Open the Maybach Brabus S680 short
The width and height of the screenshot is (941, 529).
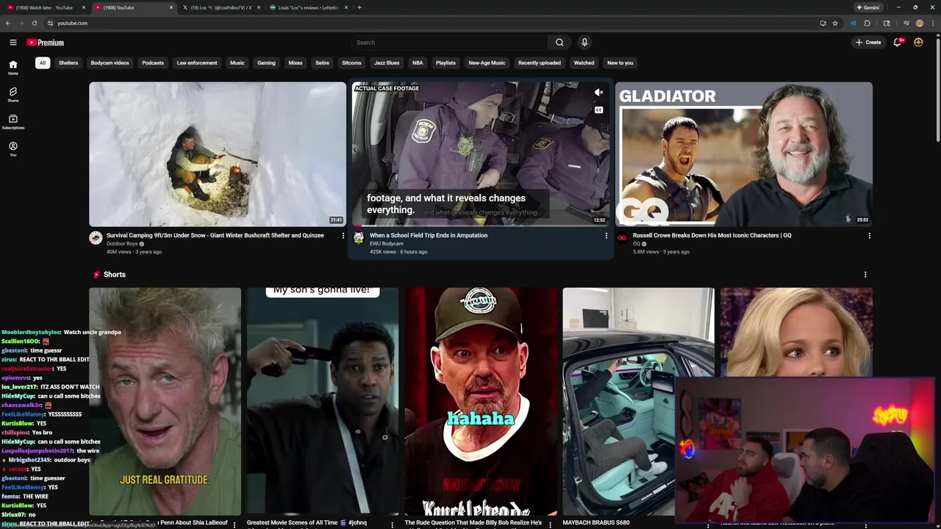pos(638,402)
